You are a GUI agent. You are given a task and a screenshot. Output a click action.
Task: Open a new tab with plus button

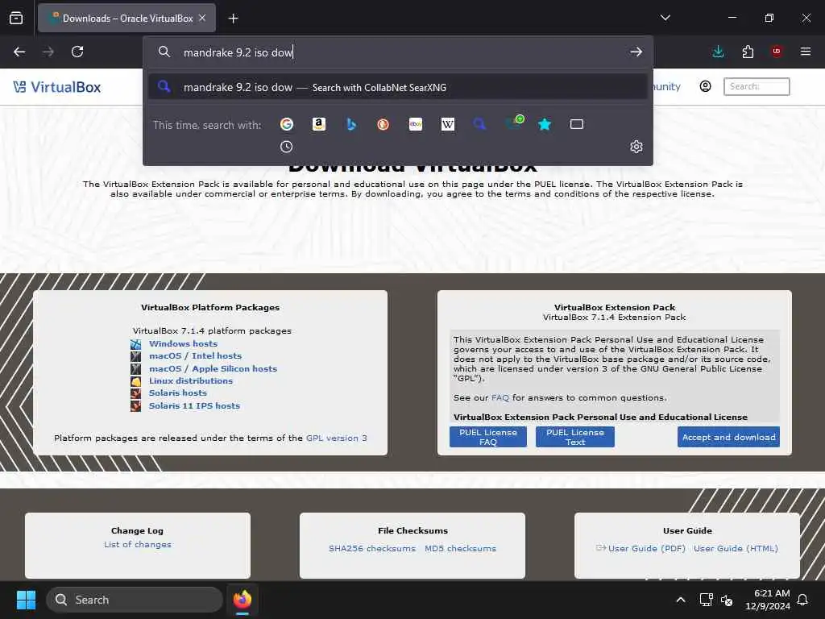pos(233,19)
